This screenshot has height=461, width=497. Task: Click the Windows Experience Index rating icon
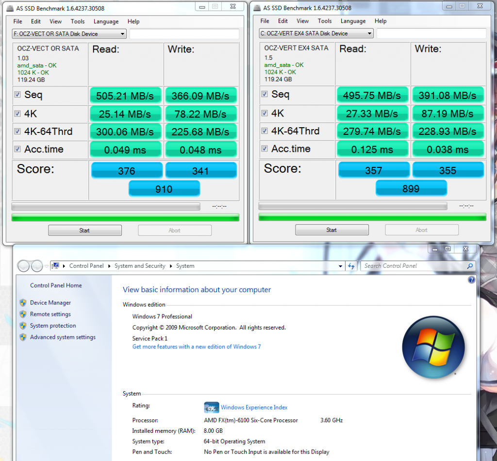tap(211, 408)
